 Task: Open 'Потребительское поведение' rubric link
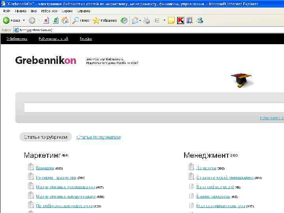(64, 206)
